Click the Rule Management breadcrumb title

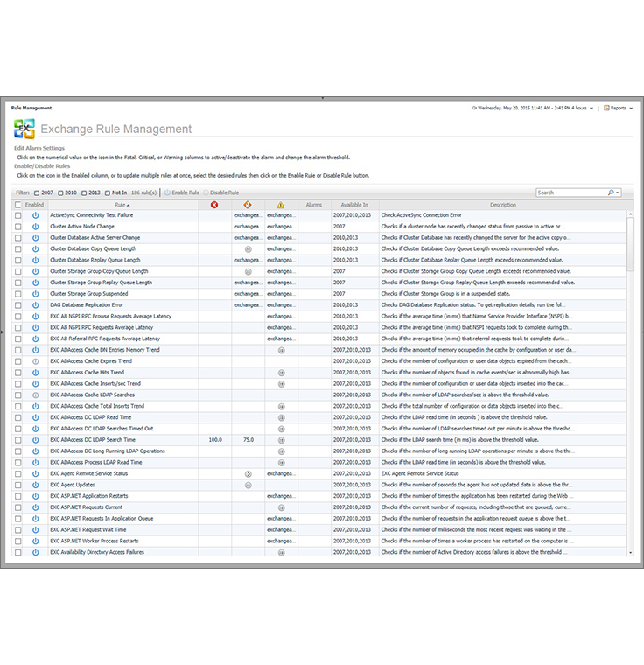coord(31,108)
